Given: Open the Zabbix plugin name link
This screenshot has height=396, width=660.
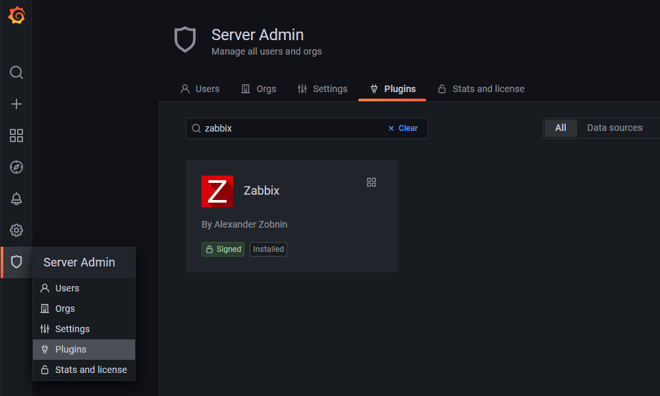Looking at the screenshot, I should point(261,190).
